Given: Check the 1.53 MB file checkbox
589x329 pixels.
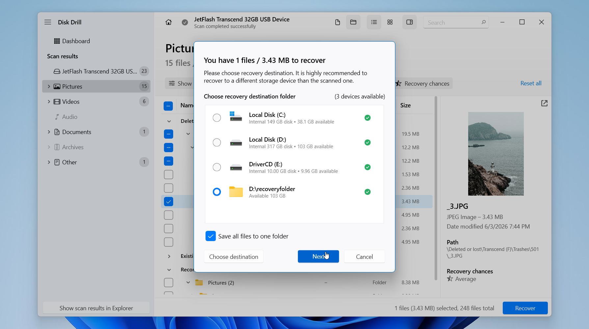Looking at the screenshot, I should (x=168, y=175).
